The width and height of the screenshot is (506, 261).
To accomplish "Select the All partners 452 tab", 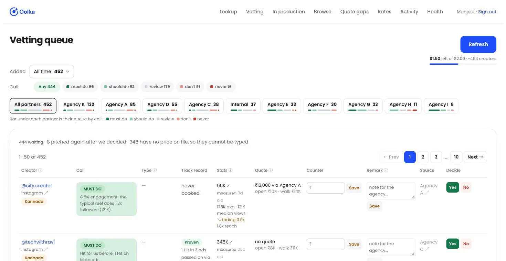I will pos(33,106).
